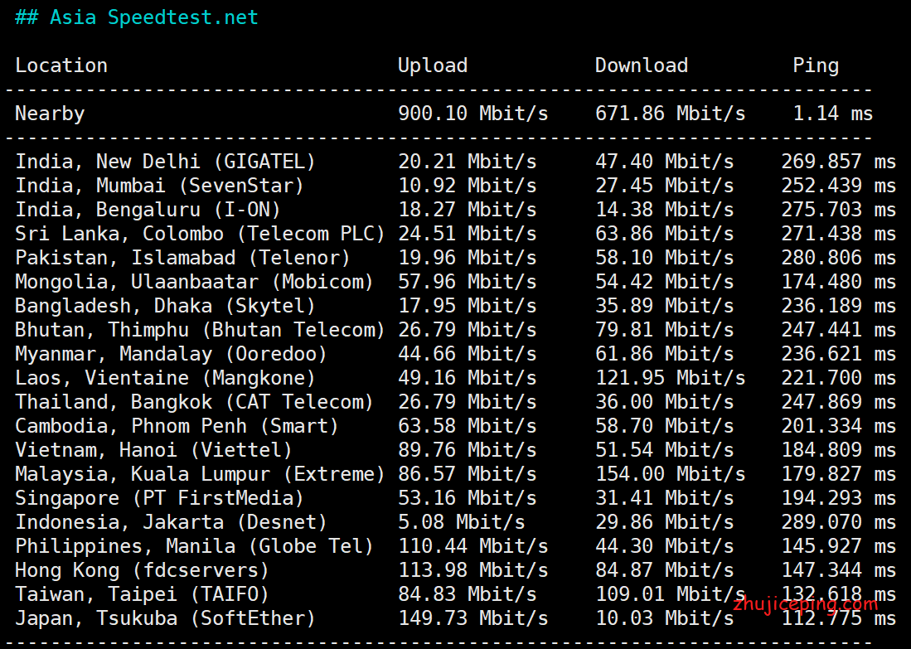Screen dimensions: 911x649
Task: Select 'Japan, Tsukuba (SoftEther)' row
Action: [x=456, y=619]
